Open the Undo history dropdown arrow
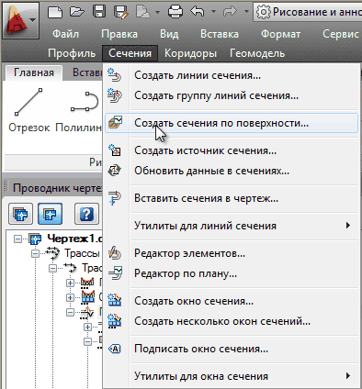Image resolution: width=362 pixels, height=389 pixels. pyautogui.click(x=214, y=12)
